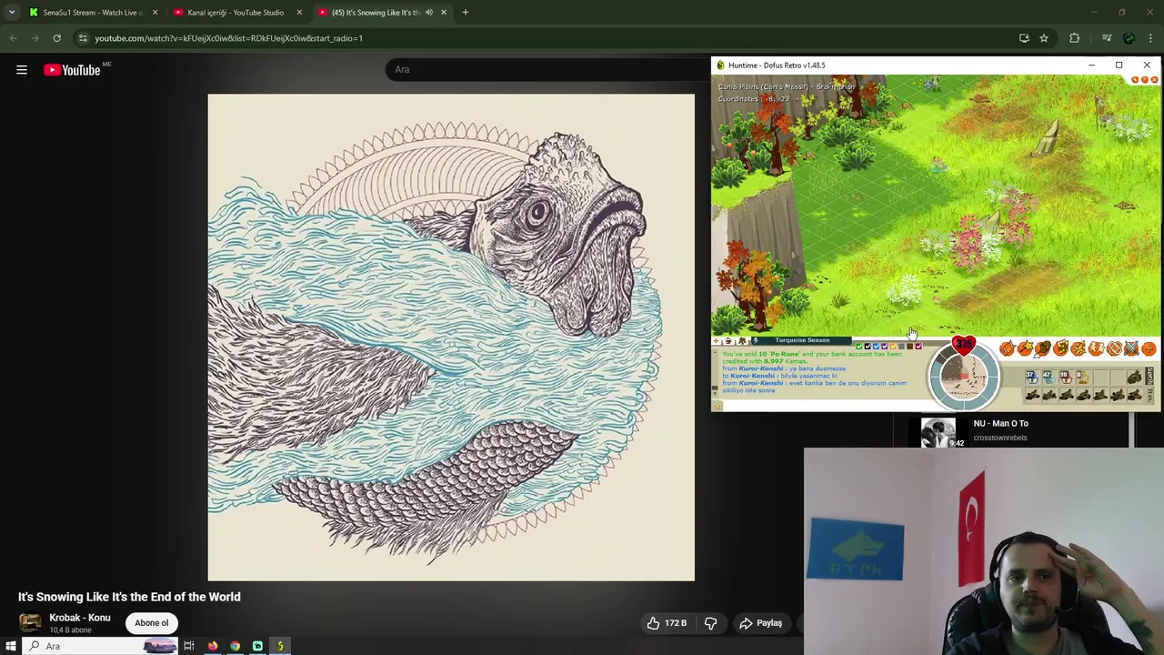Image resolution: width=1164 pixels, height=655 pixels.
Task: Open Chrome from the taskbar
Action: 236,646
